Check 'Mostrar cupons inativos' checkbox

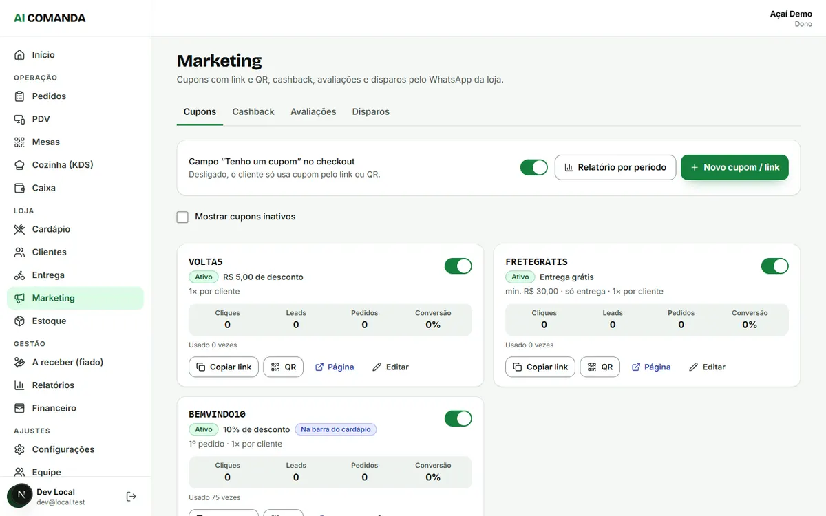pyautogui.click(x=182, y=217)
